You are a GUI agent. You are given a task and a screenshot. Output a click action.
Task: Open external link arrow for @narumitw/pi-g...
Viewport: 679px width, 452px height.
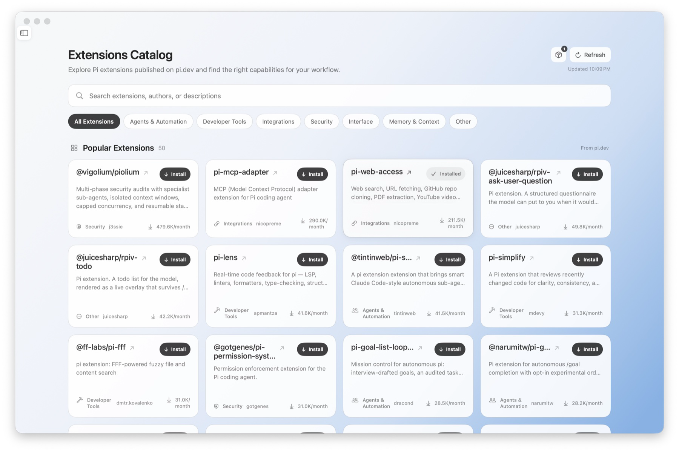tap(557, 348)
